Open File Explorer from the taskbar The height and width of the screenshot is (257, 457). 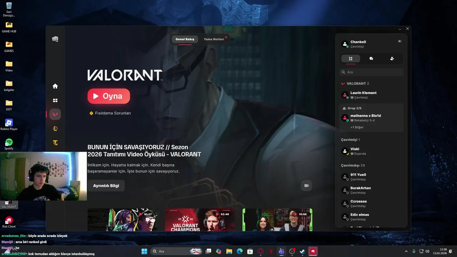click(229, 251)
